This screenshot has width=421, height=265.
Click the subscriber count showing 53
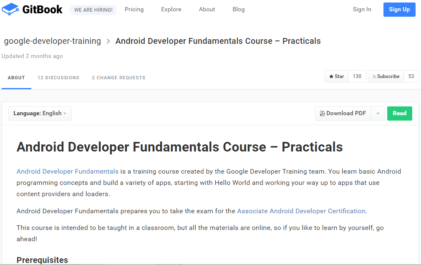coord(411,76)
